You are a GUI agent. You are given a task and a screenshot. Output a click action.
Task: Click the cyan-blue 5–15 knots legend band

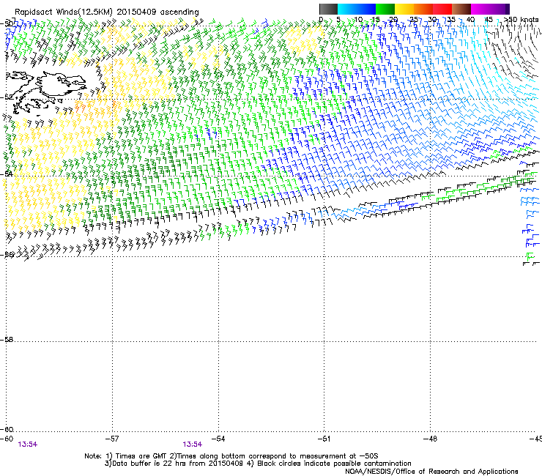[x=357, y=9]
